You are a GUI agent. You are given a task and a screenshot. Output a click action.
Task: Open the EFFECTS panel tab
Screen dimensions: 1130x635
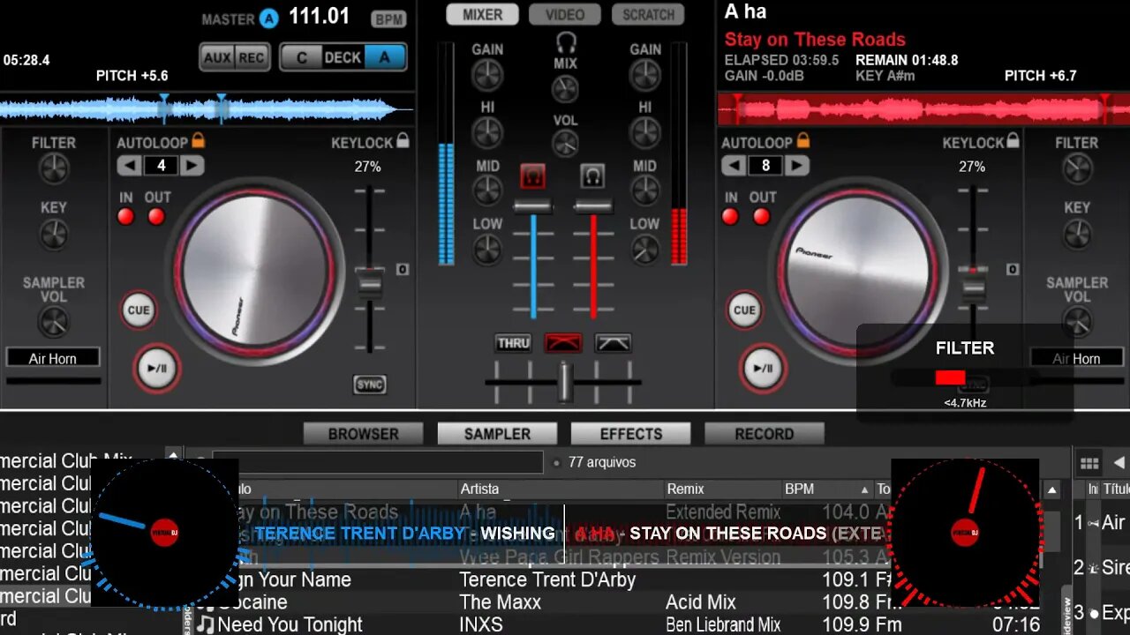[631, 434]
